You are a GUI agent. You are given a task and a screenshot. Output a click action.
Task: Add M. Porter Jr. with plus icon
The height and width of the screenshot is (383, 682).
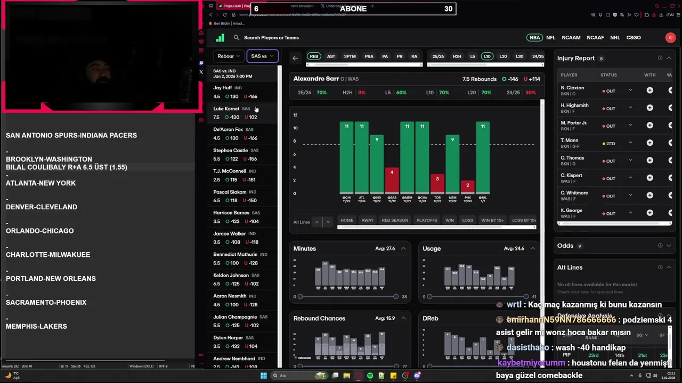tap(649, 126)
